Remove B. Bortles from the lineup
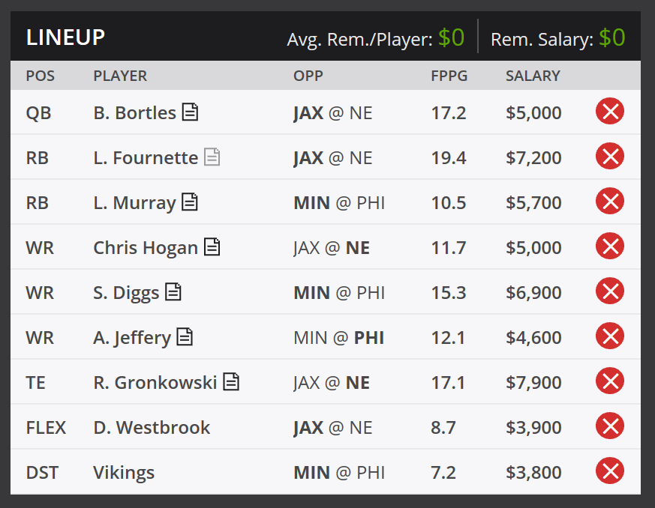 click(x=610, y=112)
